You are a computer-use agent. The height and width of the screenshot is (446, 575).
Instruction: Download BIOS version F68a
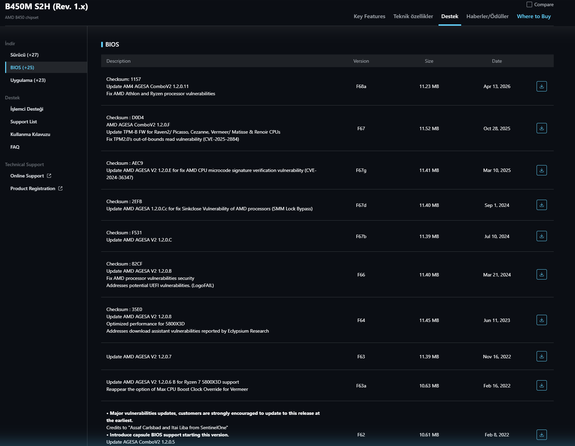click(541, 86)
